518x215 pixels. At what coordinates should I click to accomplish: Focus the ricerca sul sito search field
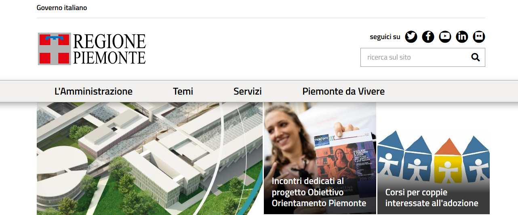point(415,57)
